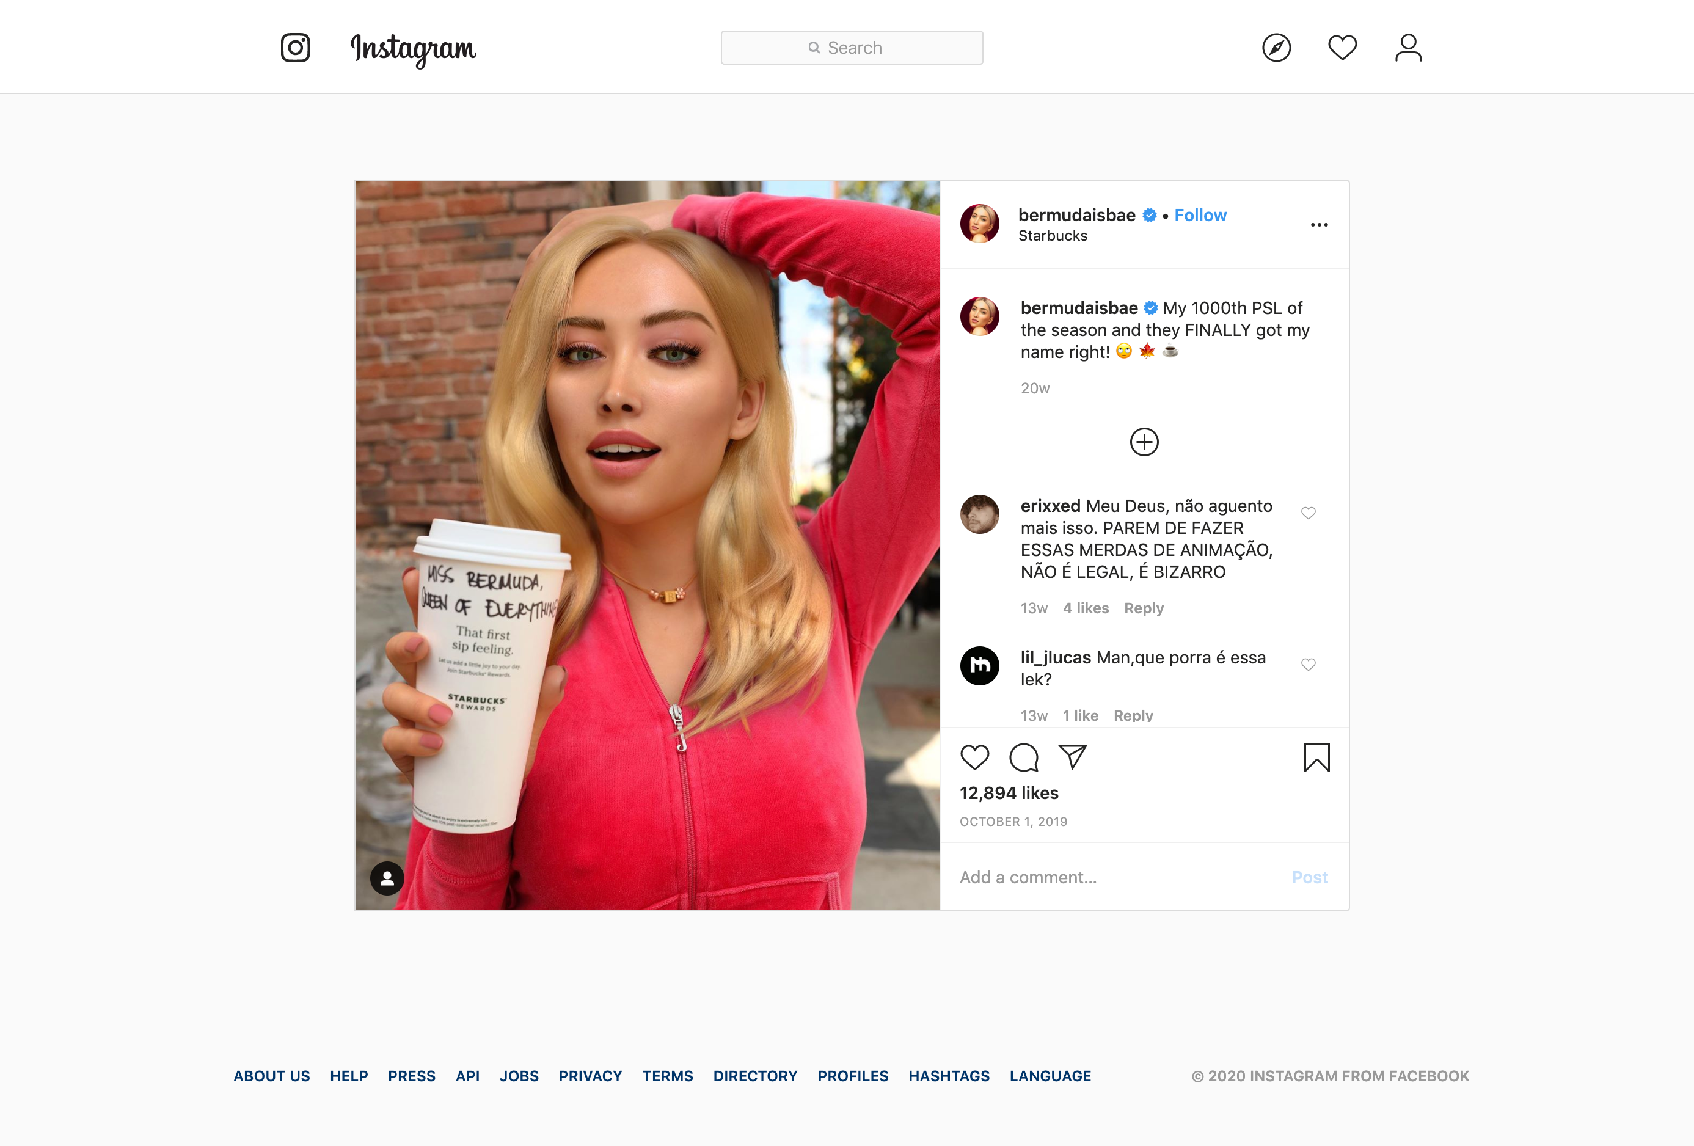1694x1146 pixels.
Task: Like lil_jlucas's comment with the small heart
Action: 1308,665
